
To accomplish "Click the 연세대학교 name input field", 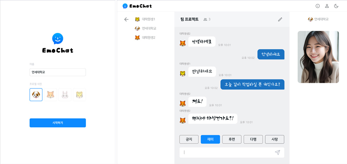I will [58, 72].
